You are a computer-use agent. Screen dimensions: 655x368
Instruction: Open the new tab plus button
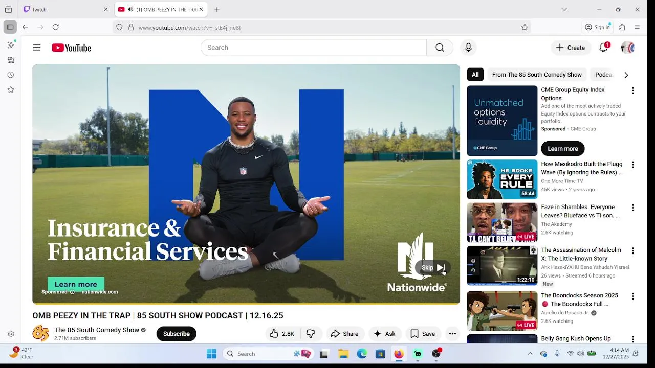(x=217, y=9)
